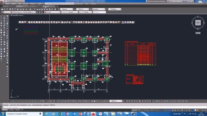Open command line customize wrench icon
The width and height of the screenshot is (207, 116).
(1, 107)
